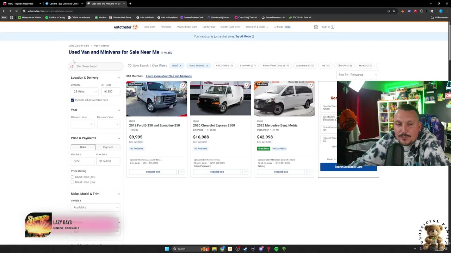Open the New Cars nav item
The height and width of the screenshot is (253, 451).
[x=166, y=27]
